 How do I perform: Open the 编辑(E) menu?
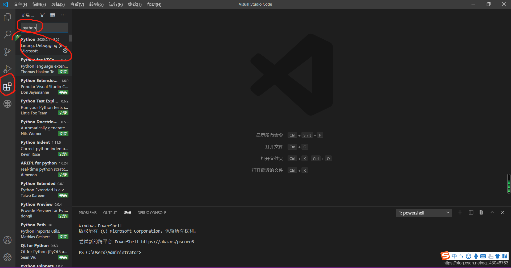pos(39,4)
